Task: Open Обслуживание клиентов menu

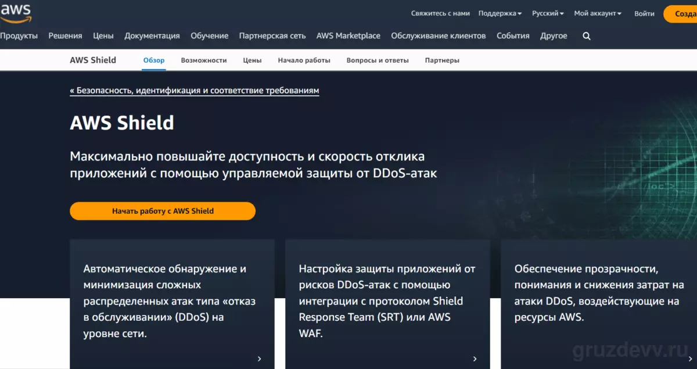Action: [x=439, y=36]
